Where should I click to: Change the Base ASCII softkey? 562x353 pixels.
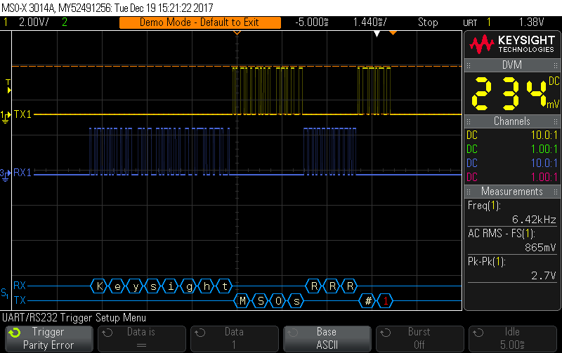[327, 339]
